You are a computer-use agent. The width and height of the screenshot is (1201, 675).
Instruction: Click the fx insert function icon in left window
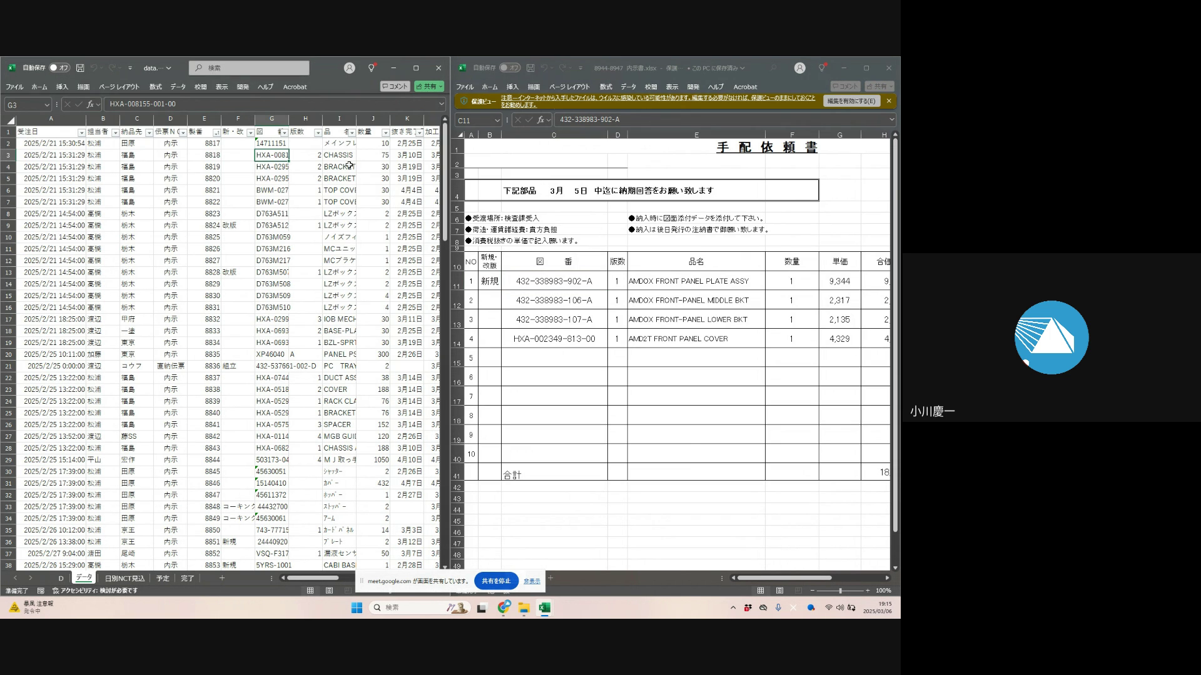(x=90, y=104)
